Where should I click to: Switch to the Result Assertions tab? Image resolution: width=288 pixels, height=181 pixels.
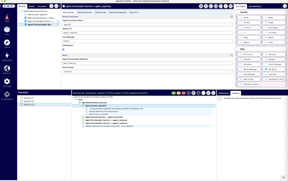point(84,12)
